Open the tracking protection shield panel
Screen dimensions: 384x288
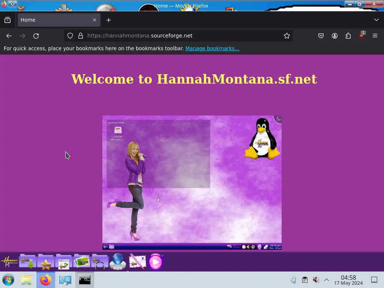coord(70,36)
